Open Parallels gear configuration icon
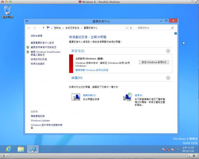 [194, 156]
